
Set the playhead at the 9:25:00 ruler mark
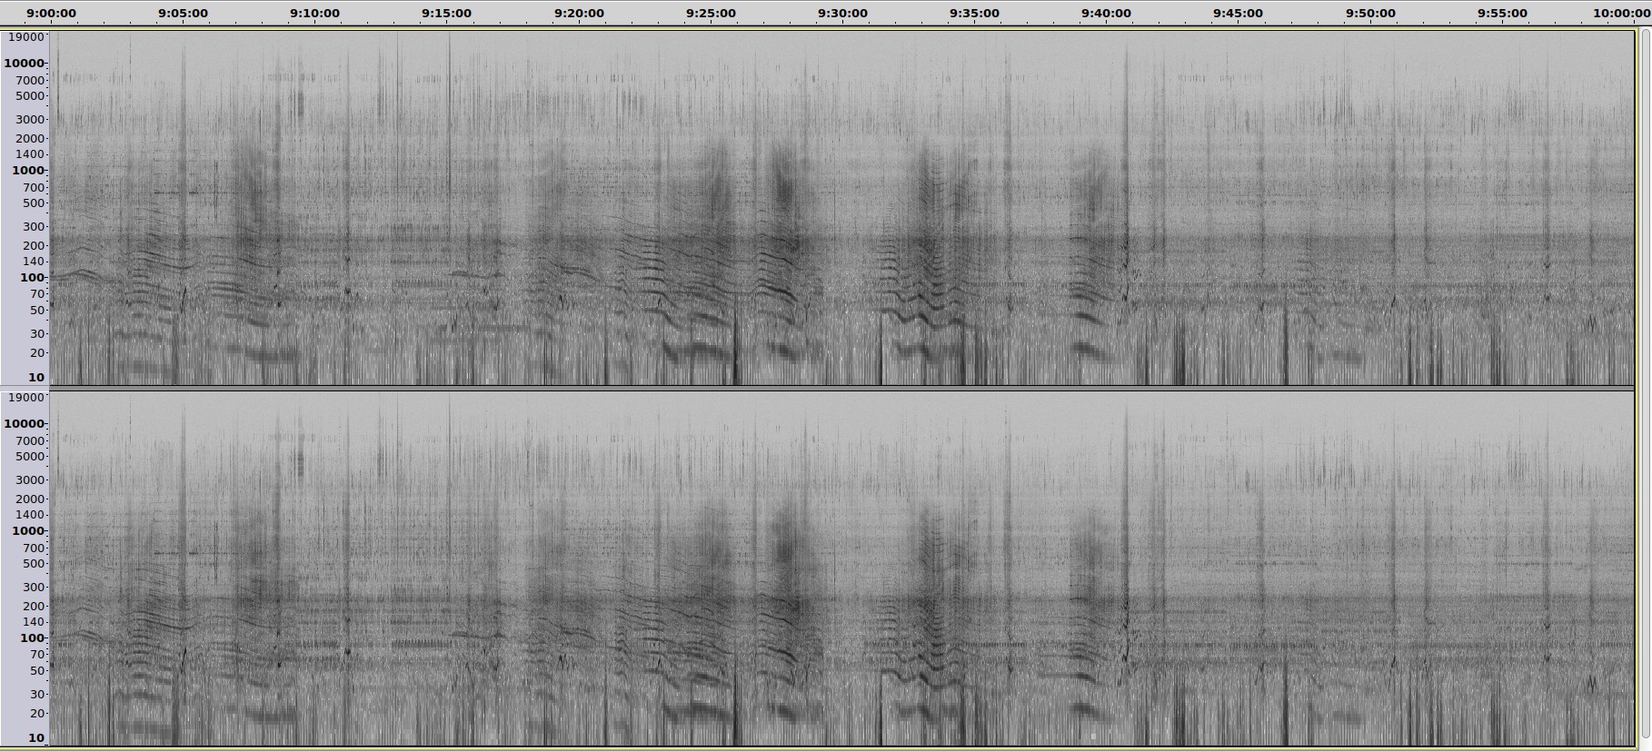[x=711, y=14]
